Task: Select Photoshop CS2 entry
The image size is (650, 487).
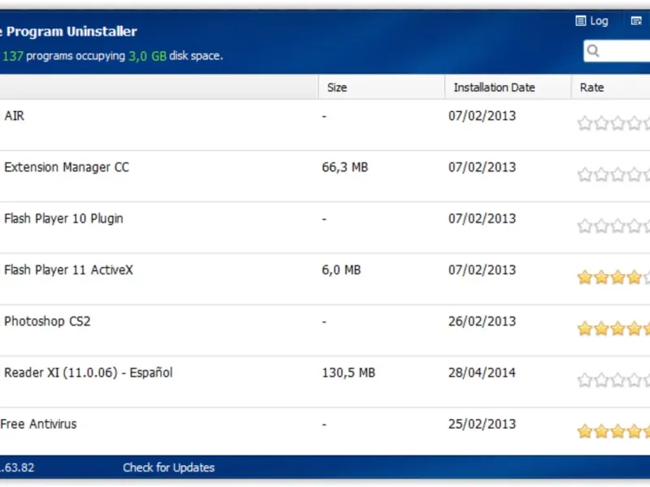Action: pos(325,330)
